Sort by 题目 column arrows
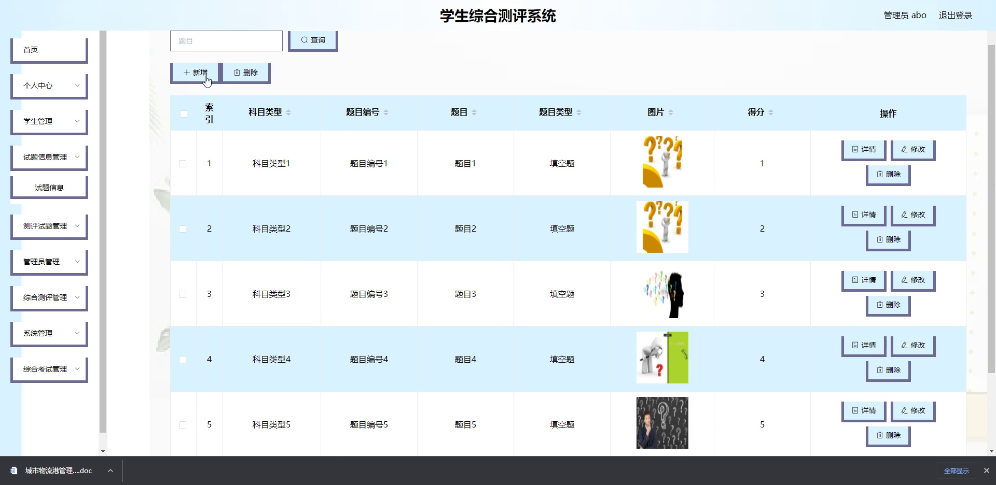Screen dimensions: 996x485 pyautogui.click(x=474, y=112)
